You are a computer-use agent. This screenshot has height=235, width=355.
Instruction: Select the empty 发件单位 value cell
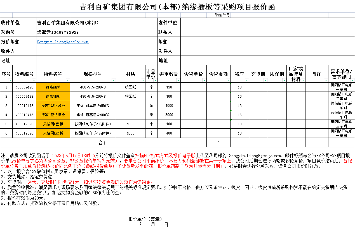[x=268, y=23]
